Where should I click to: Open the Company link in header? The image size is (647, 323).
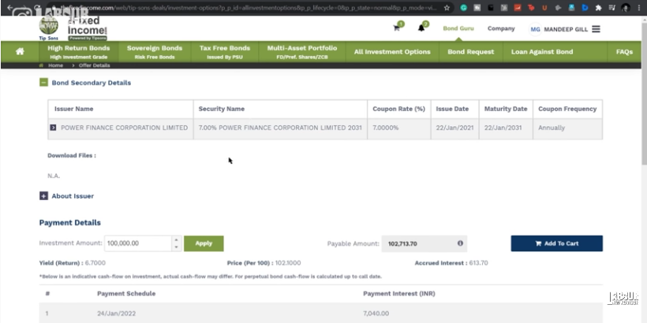[501, 28]
